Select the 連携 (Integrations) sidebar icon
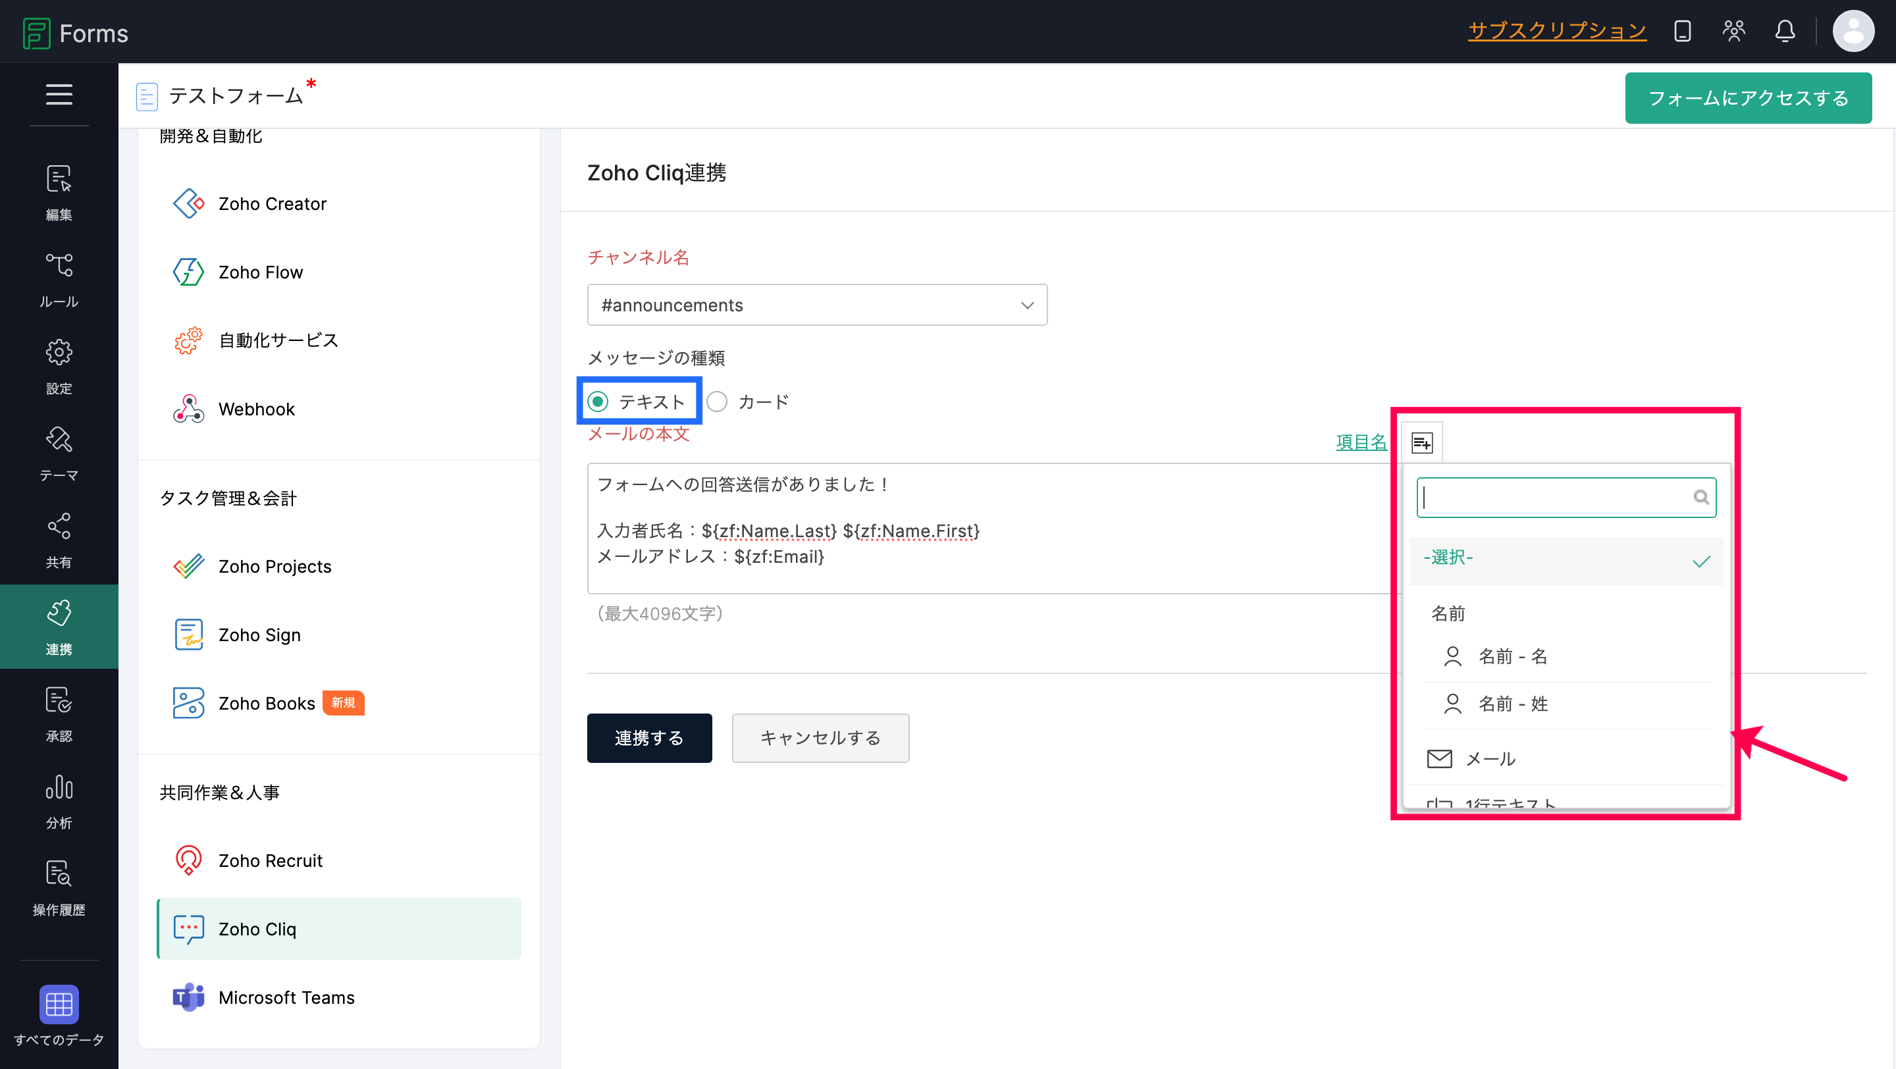This screenshot has width=1896, height=1069. click(x=59, y=613)
